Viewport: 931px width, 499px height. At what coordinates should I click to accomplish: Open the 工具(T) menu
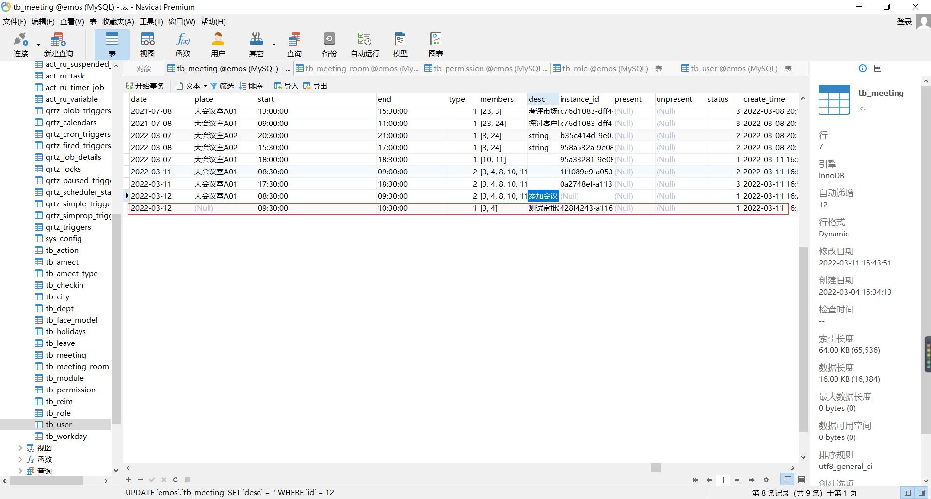(151, 21)
